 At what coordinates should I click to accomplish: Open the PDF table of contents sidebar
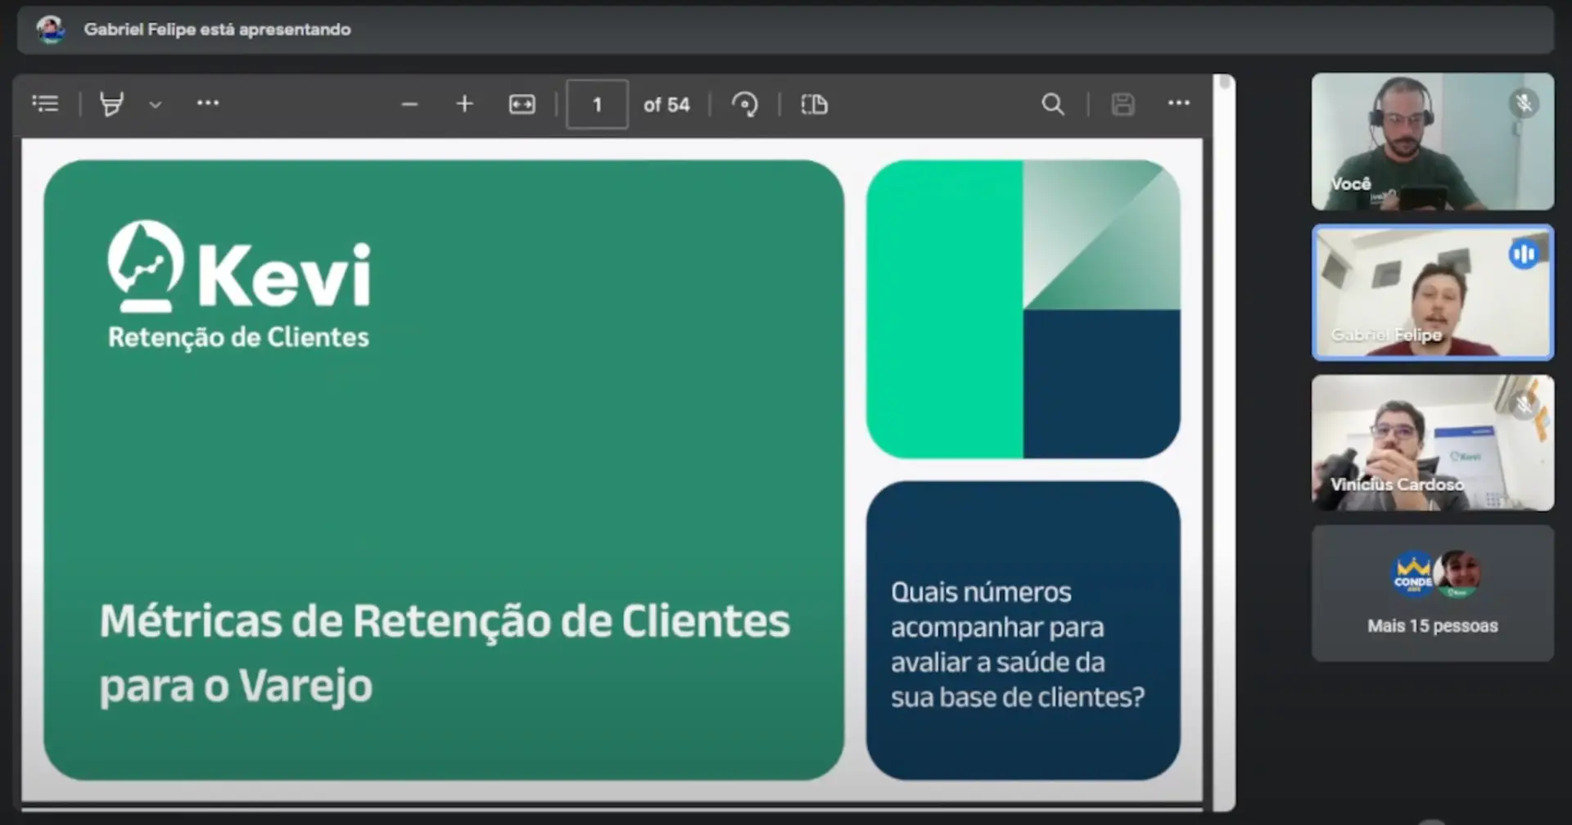point(45,104)
